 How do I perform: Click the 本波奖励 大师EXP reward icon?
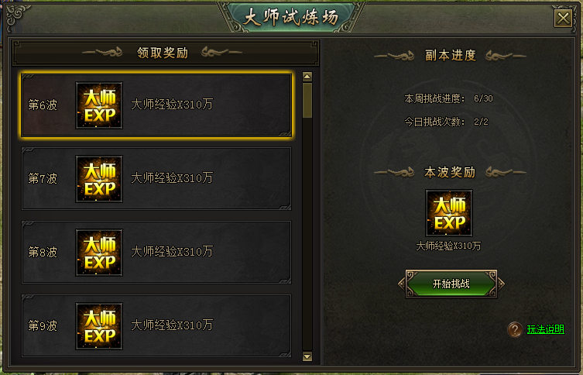(x=449, y=213)
